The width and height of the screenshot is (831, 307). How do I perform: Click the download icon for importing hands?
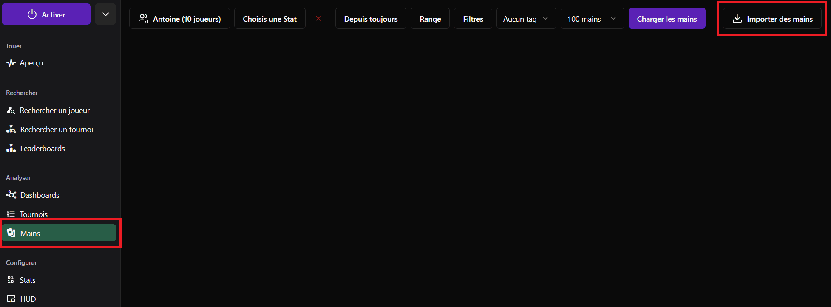[737, 19]
